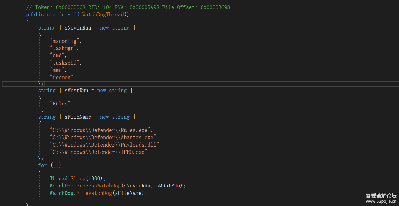
Task: Click the sNeverRun variable declaration
Action: tap(78, 28)
